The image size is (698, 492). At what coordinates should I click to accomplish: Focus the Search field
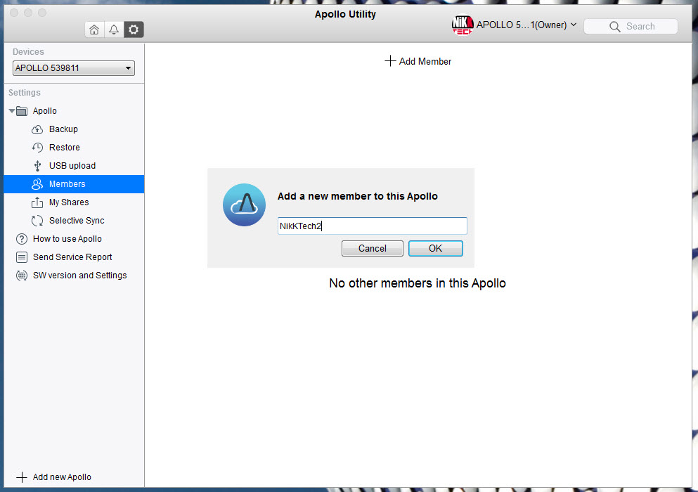coord(631,26)
